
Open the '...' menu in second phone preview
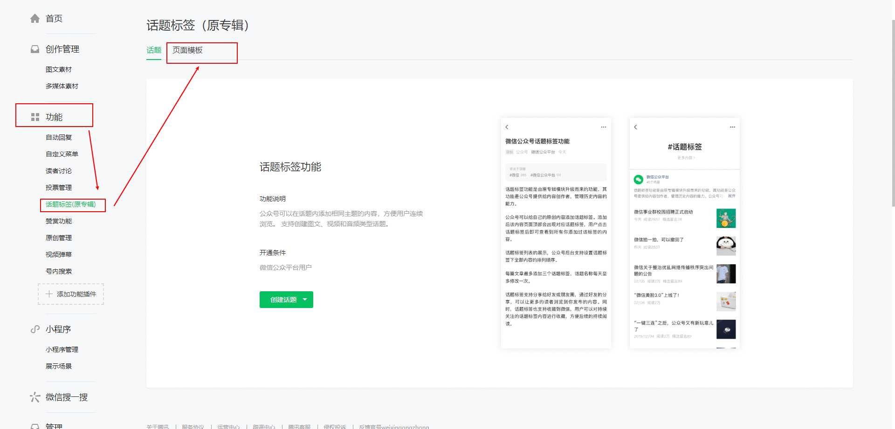732,127
